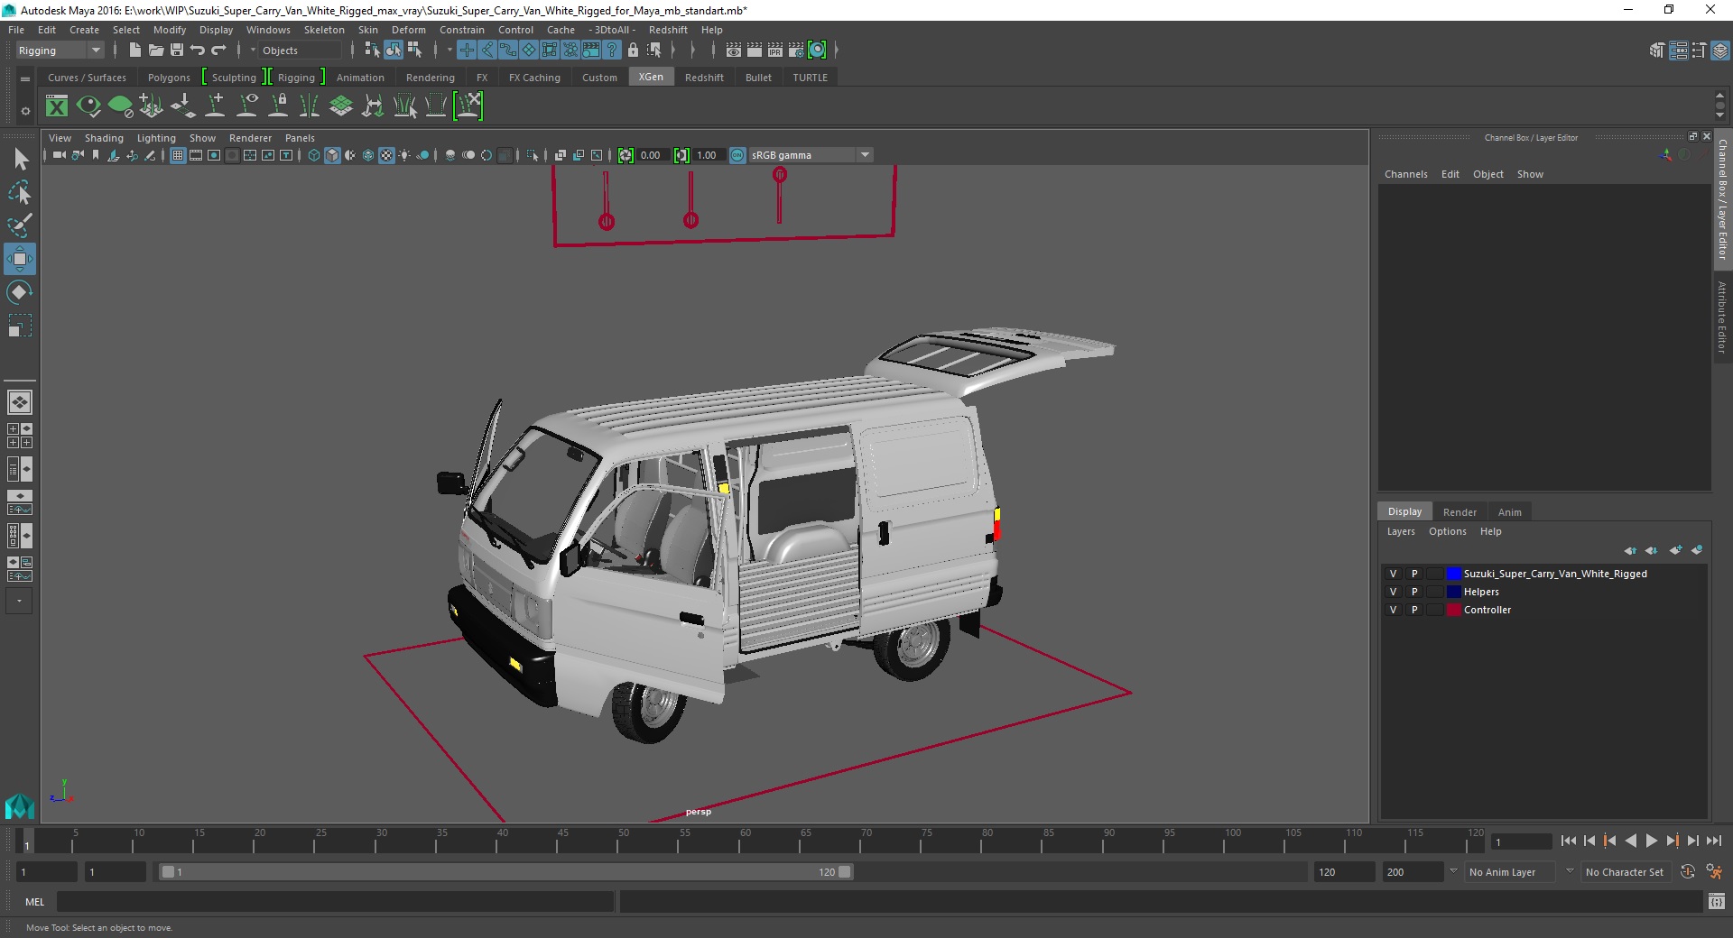Activate the Lasso select tool

(x=20, y=192)
